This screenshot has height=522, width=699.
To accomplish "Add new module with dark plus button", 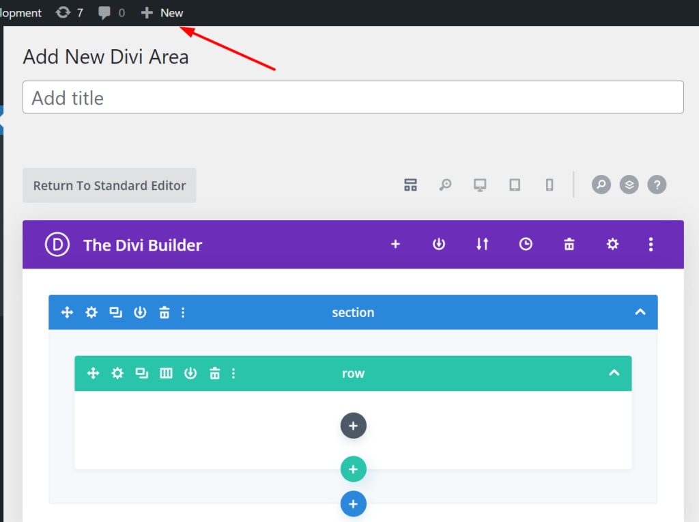I will click(354, 426).
